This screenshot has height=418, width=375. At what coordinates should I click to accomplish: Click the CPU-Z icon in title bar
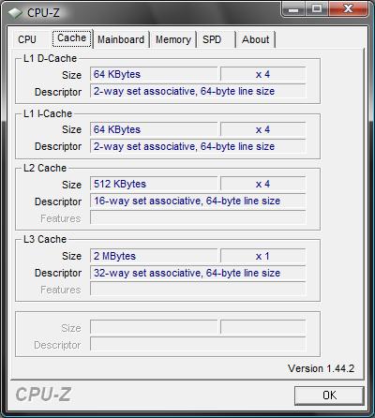click(15, 13)
